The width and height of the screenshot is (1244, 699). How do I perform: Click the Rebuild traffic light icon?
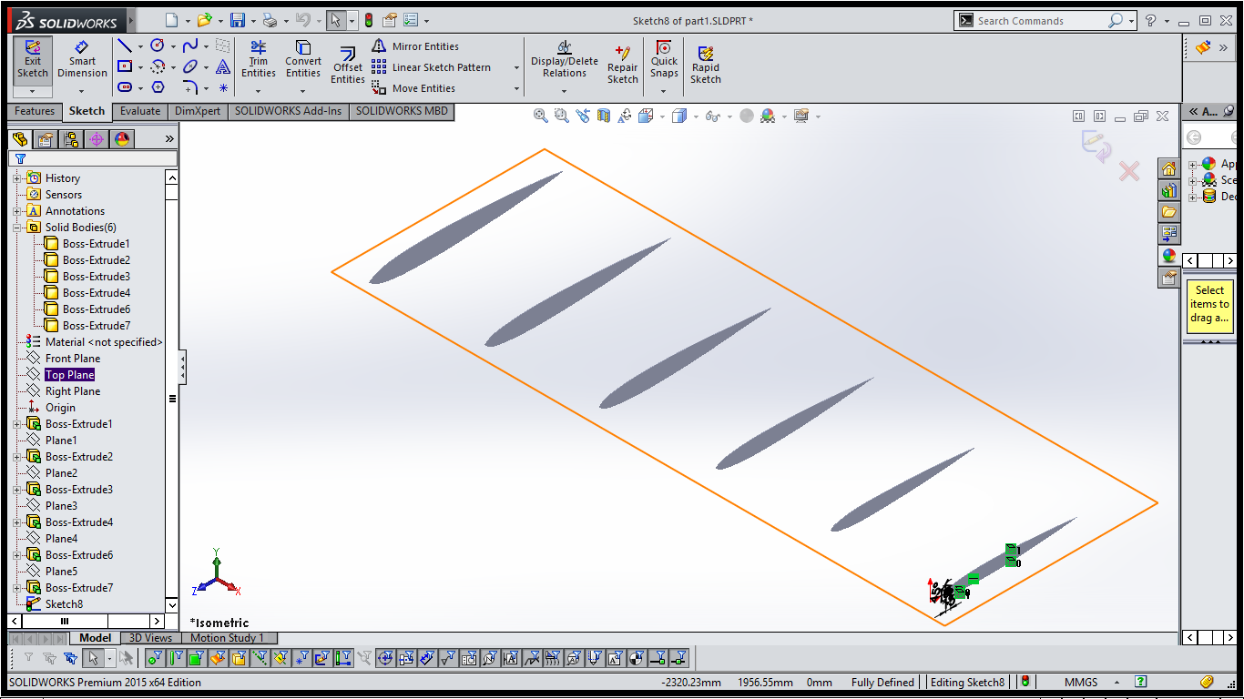click(369, 20)
